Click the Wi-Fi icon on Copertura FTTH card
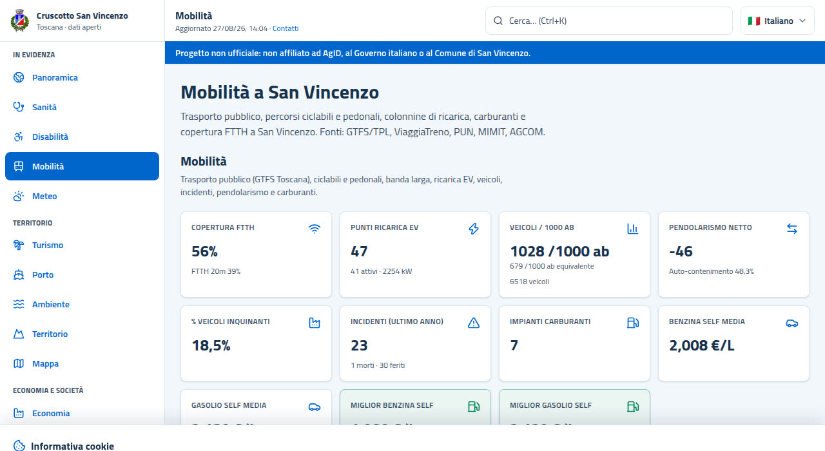The height and width of the screenshot is (451, 825). 315,229
